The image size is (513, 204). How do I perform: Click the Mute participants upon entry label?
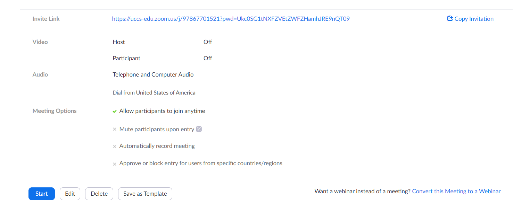[157, 129]
